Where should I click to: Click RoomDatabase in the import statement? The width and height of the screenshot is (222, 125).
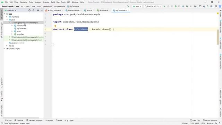pyautogui.click(x=91, y=22)
